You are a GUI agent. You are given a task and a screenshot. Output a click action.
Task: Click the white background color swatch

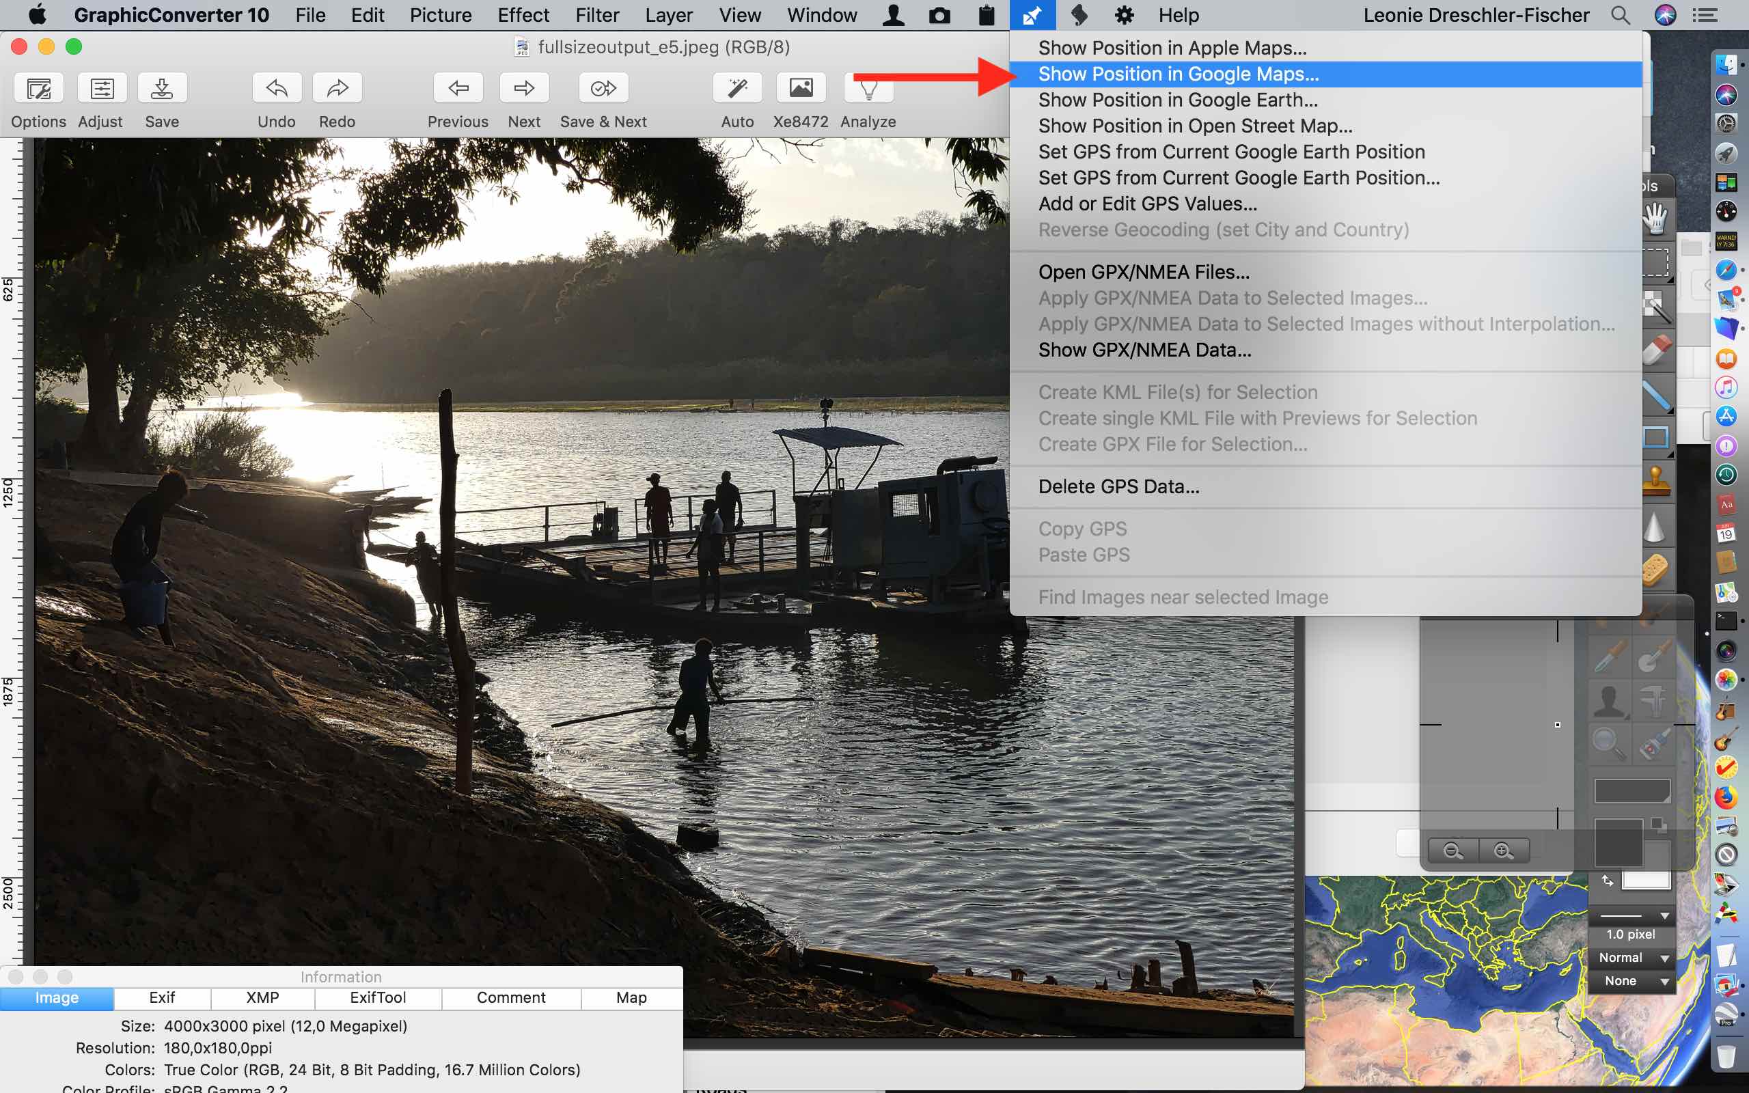coord(1646,881)
